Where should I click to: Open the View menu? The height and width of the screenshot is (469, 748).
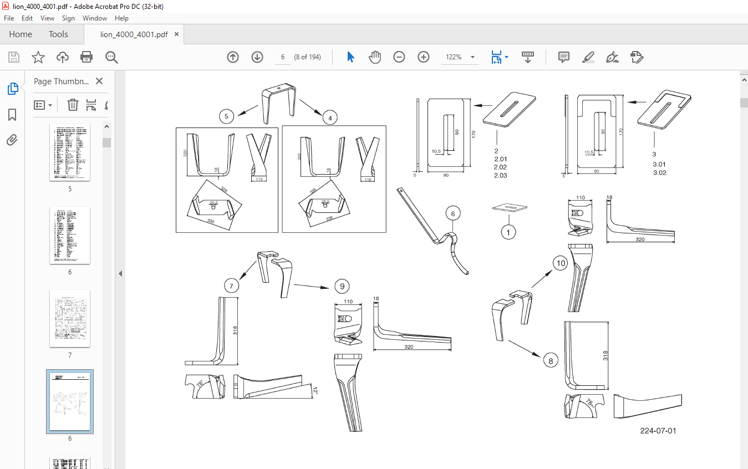click(x=47, y=18)
